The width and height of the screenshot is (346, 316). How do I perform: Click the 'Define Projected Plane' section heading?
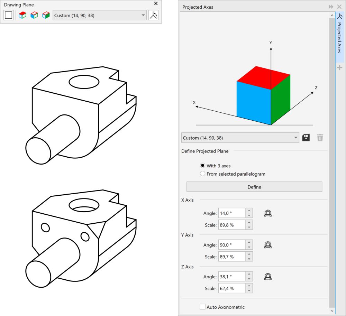205,151
